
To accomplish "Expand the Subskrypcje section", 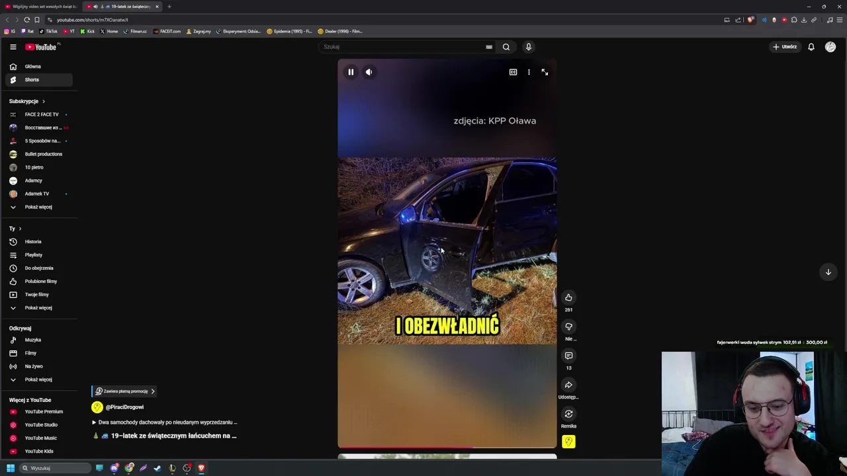I will pos(27,101).
